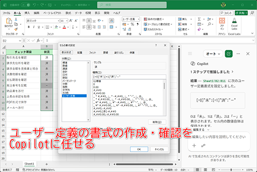Viewport: 257px width, 172px height.
Task: Click the Increase Indent icon
Action: click(x=104, y=27)
